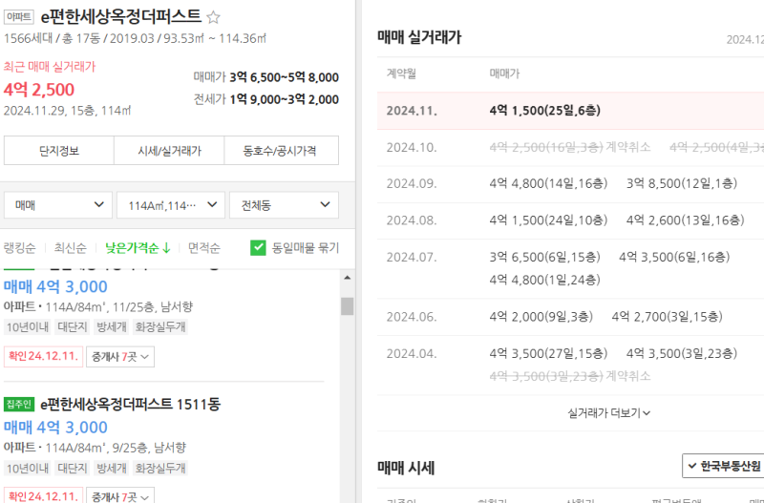764x503 pixels.
Task: Click 4억 3,500(6일,16층) transaction entry
Action: (x=674, y=257)
